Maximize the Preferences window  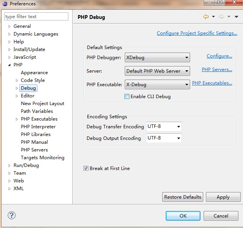pos(220,2)
